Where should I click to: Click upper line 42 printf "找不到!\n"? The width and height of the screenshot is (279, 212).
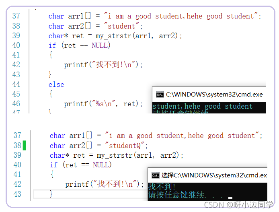point(103,65)
